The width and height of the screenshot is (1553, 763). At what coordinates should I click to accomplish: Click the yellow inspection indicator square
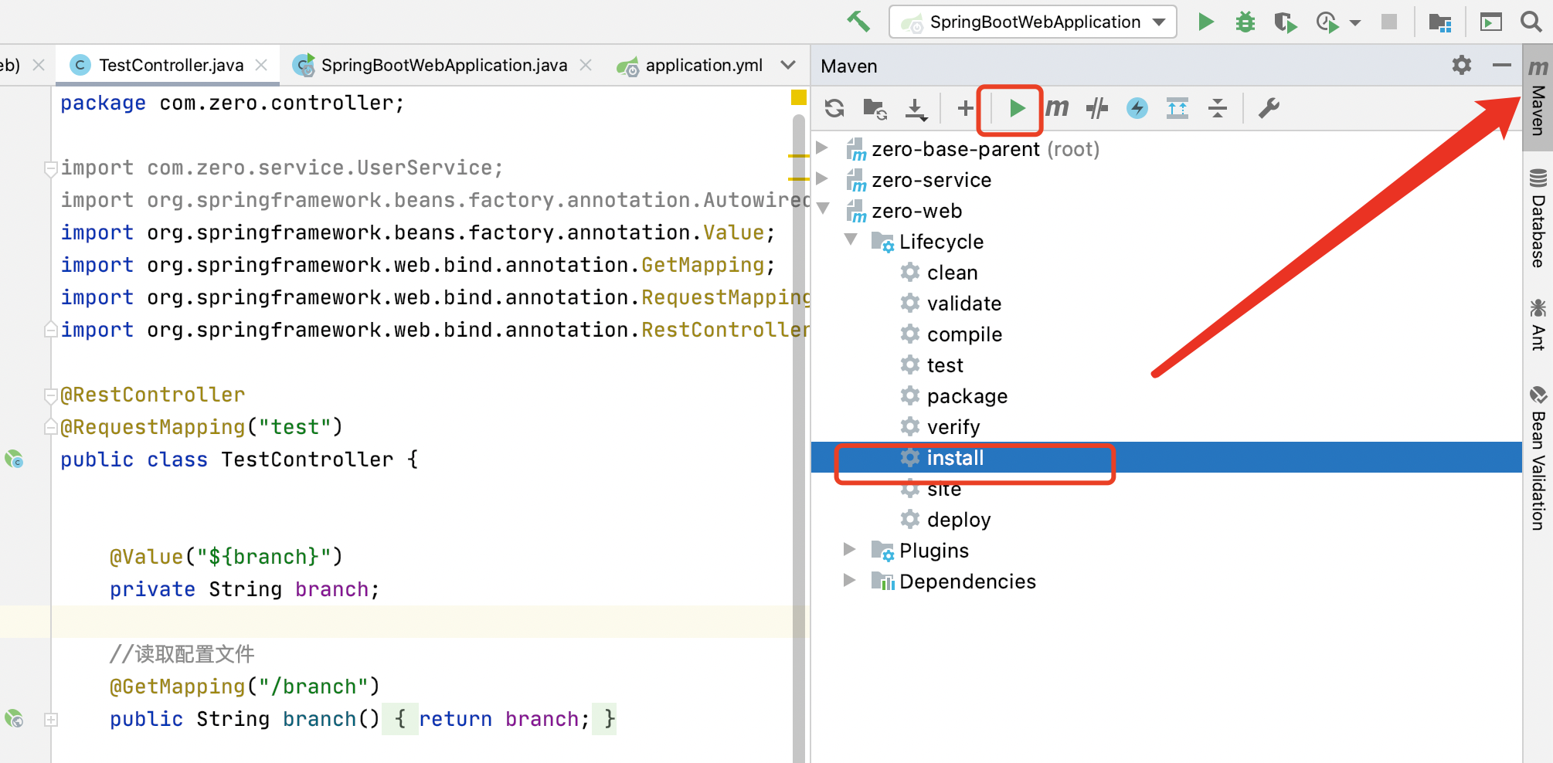tap(799, 97)
